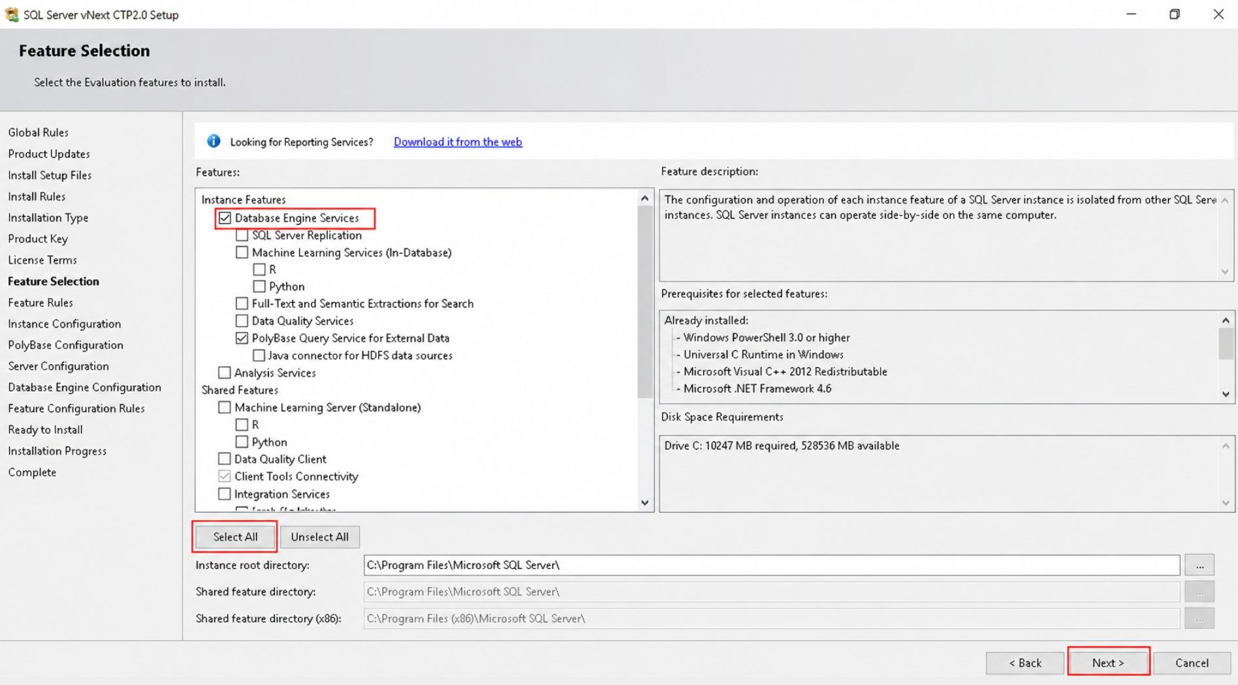This screenshot has width=1238, height=685.
Task: Select Database Engine Configuration step
Action: pos(84,387)
